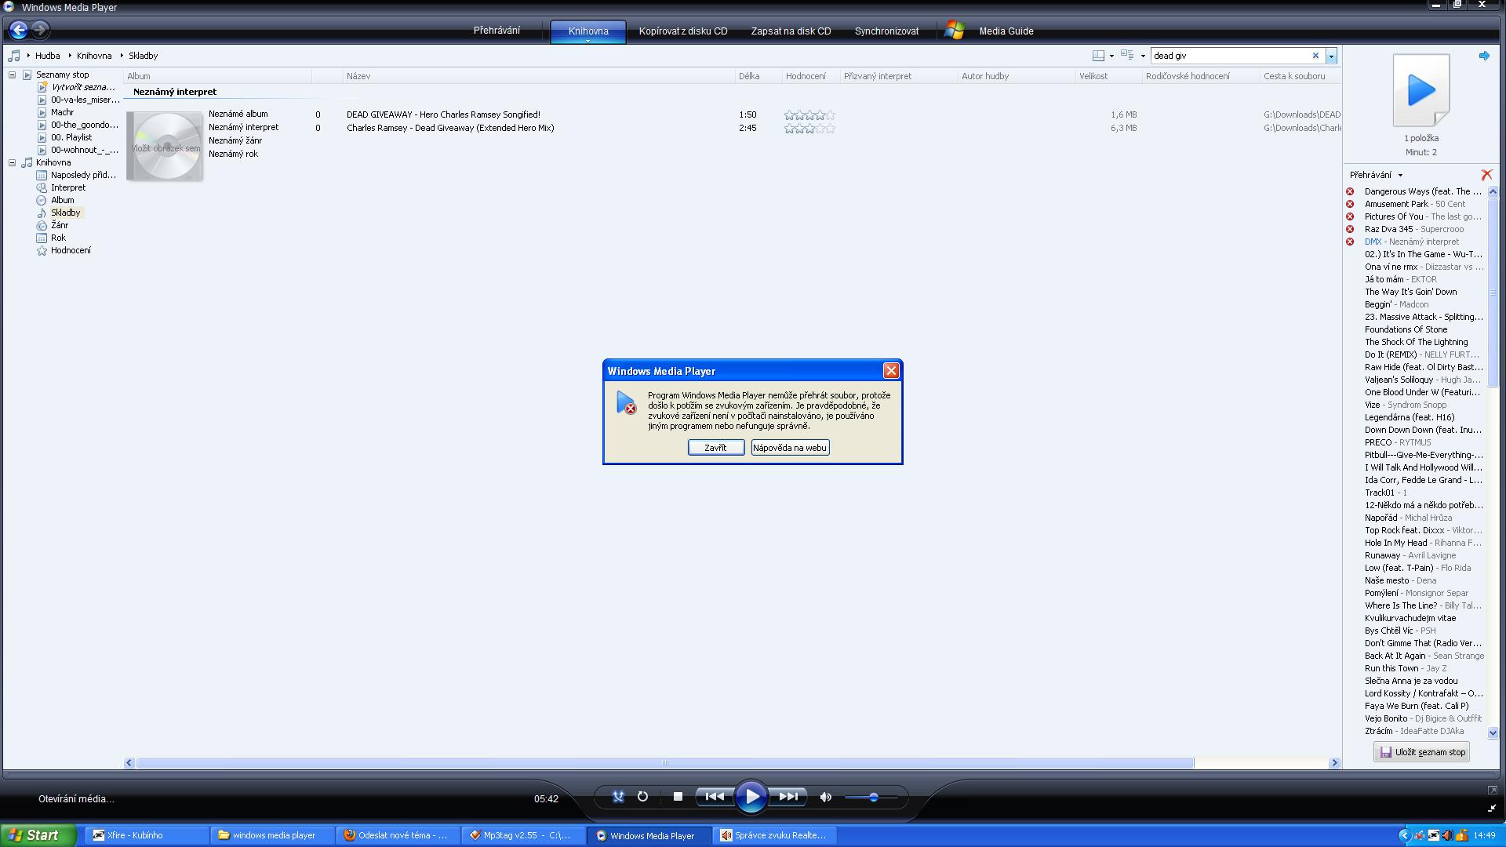
Task: Click the back navigation arrow
Action: tap(18, 30)
